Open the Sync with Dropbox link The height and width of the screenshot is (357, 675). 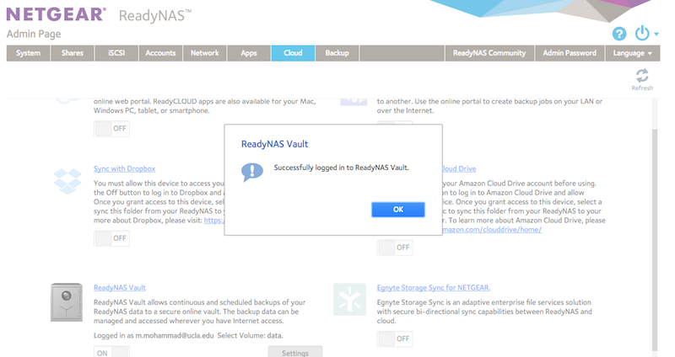[124, 169]
